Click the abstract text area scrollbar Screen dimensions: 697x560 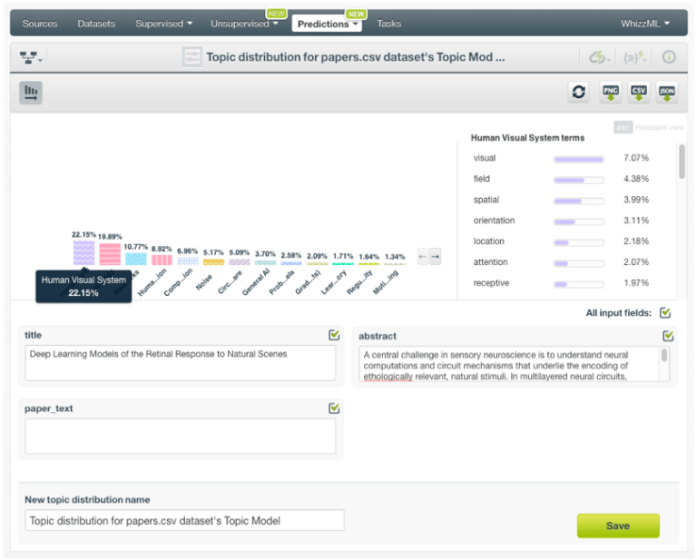point(664,356)
